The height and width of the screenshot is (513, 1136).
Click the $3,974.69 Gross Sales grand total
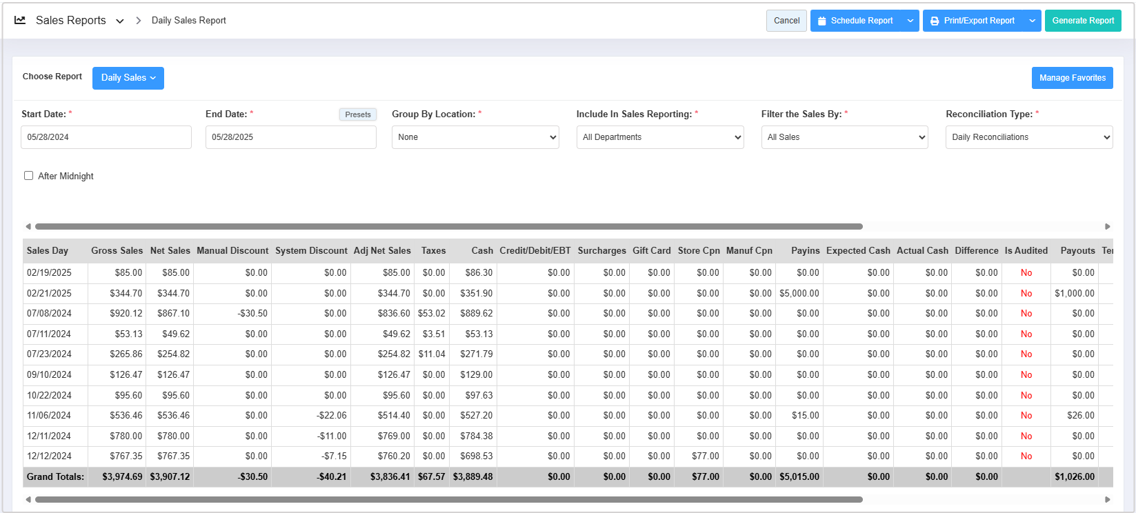point(122,477)
